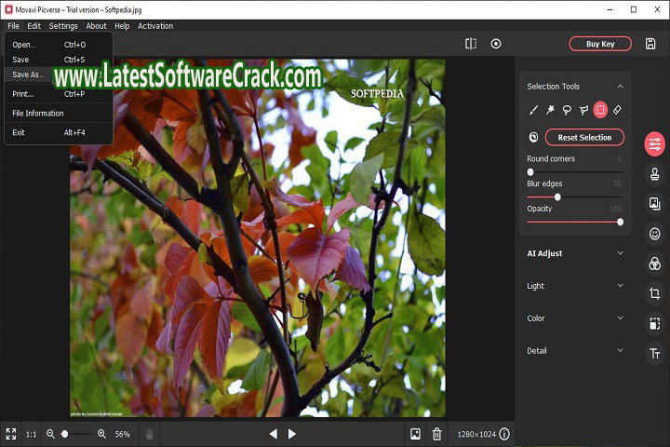Open the File menu
The height and width of the screenshot is (447, 670).
coord(13,26)
